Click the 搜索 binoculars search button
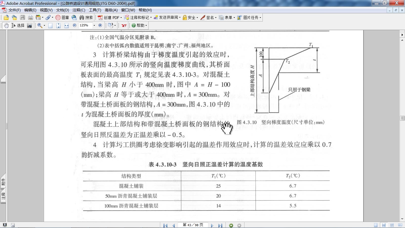This screenshot has width=405, height=228. (86, 17)
